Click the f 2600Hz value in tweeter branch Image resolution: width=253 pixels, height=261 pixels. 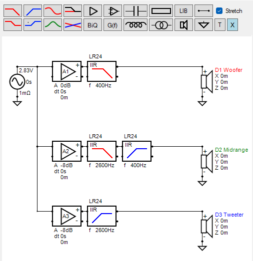(x=101, y=231)
